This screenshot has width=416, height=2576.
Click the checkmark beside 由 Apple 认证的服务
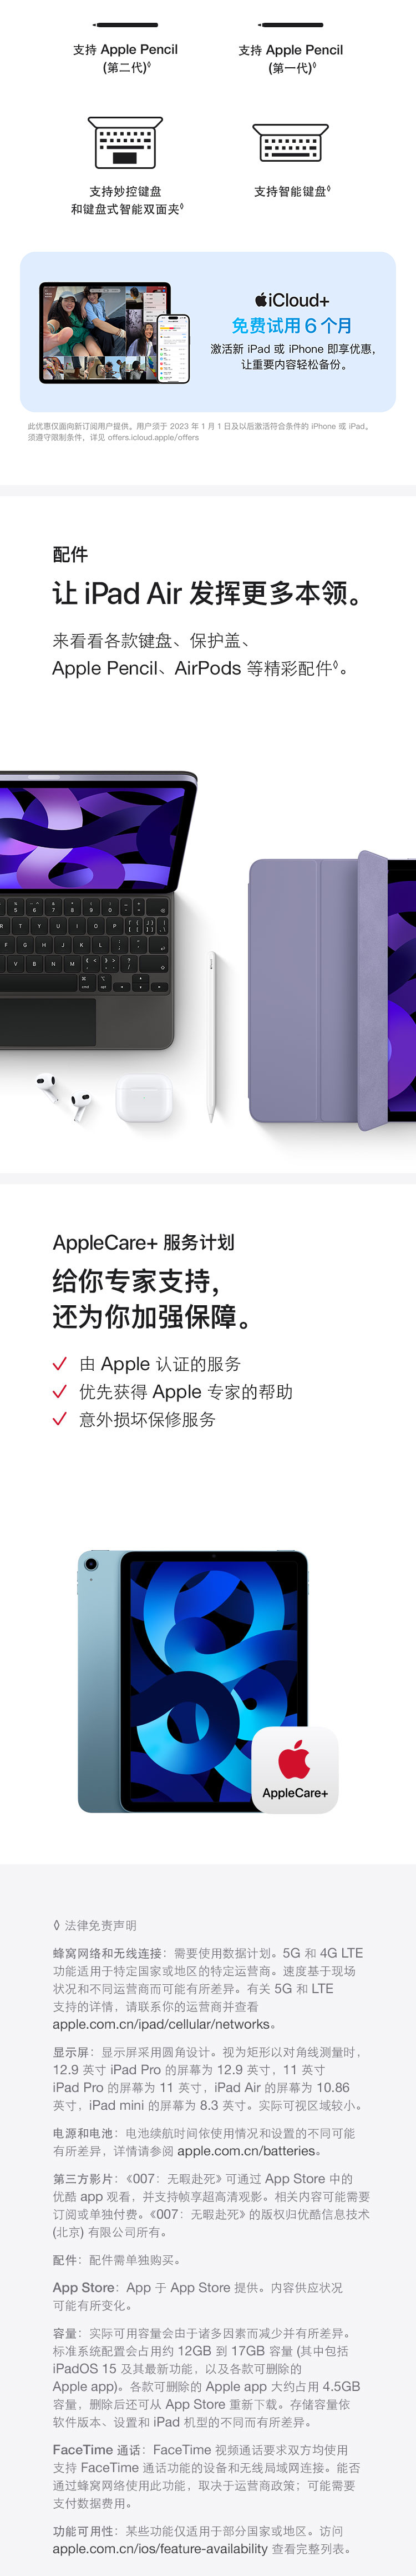click(x=60, y=1364)
